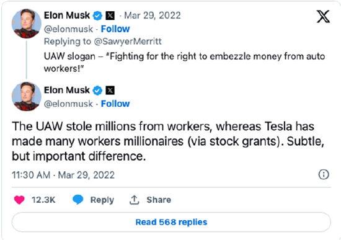The image size is (341, 240).
Task: Follow @elonmusk from the first tweet
Action: click(x=115, y=29)
